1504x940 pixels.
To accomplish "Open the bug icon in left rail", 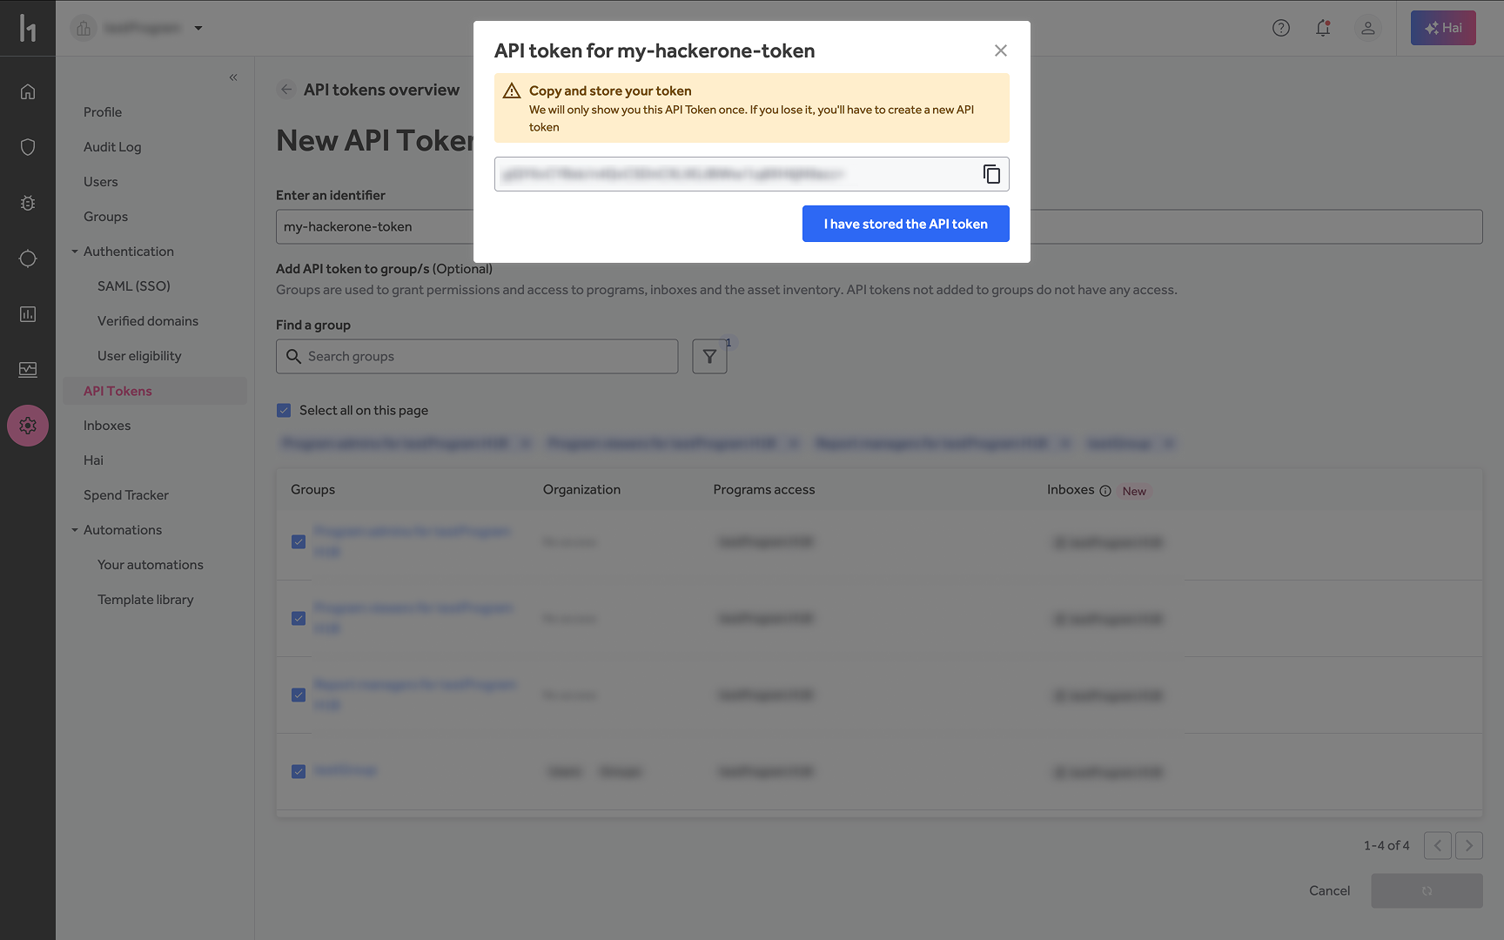I will pyautogui.click(x=28, y=203).
